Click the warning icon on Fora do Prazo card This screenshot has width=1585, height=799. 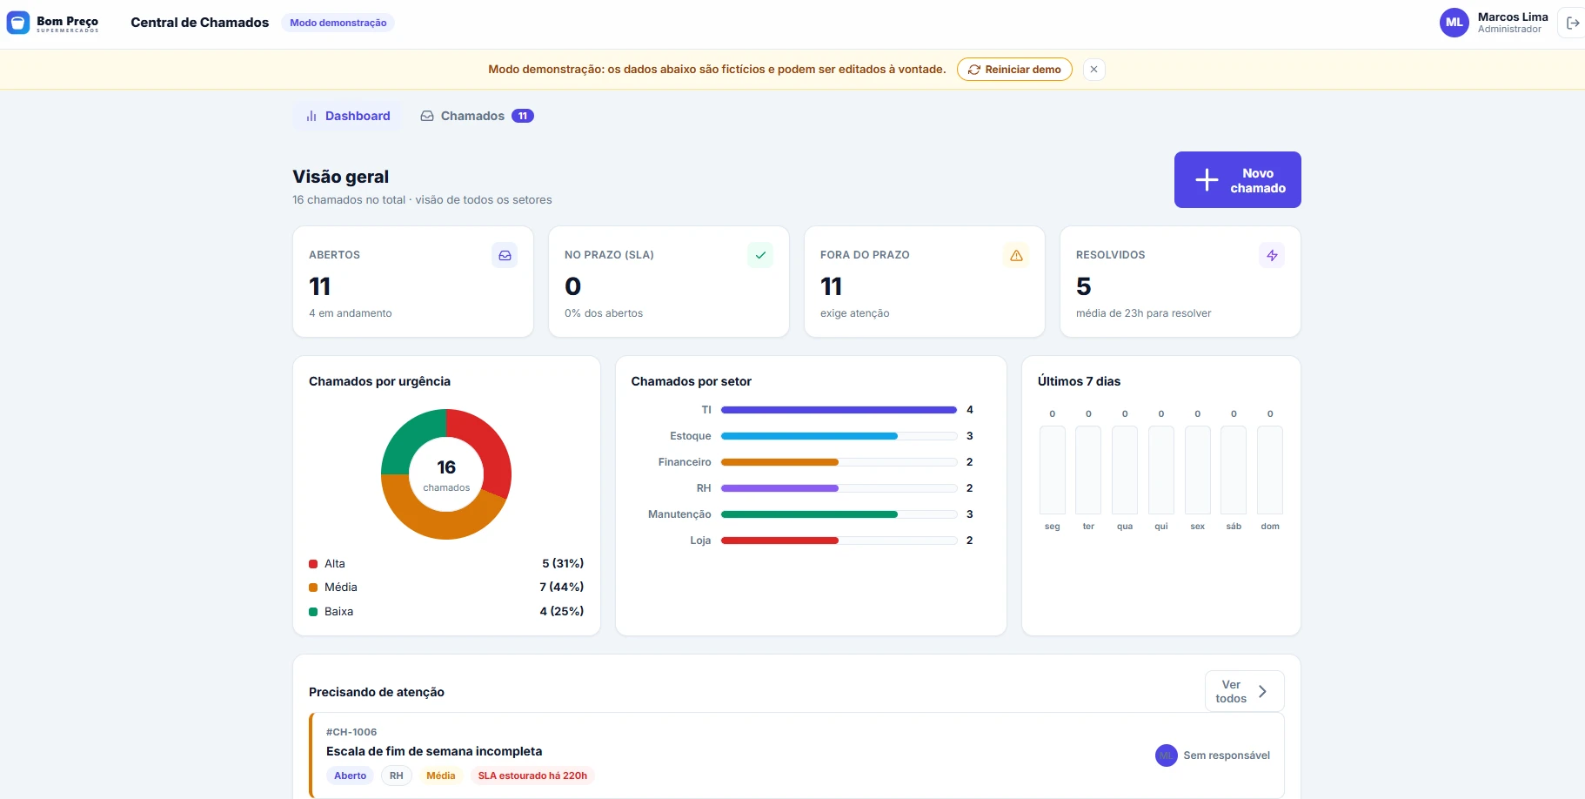[x=1016, y=255]
